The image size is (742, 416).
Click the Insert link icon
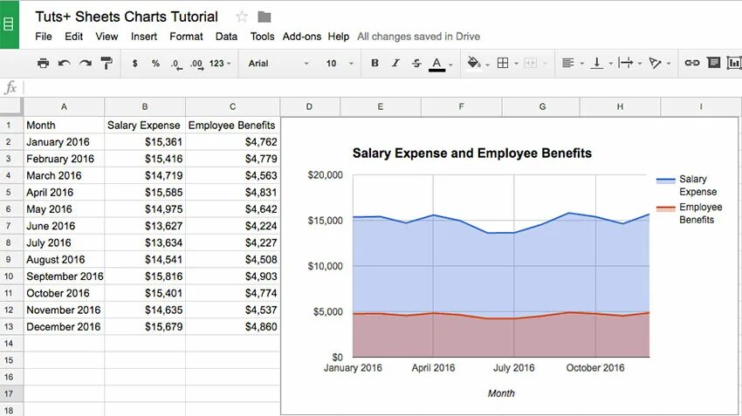692,63
